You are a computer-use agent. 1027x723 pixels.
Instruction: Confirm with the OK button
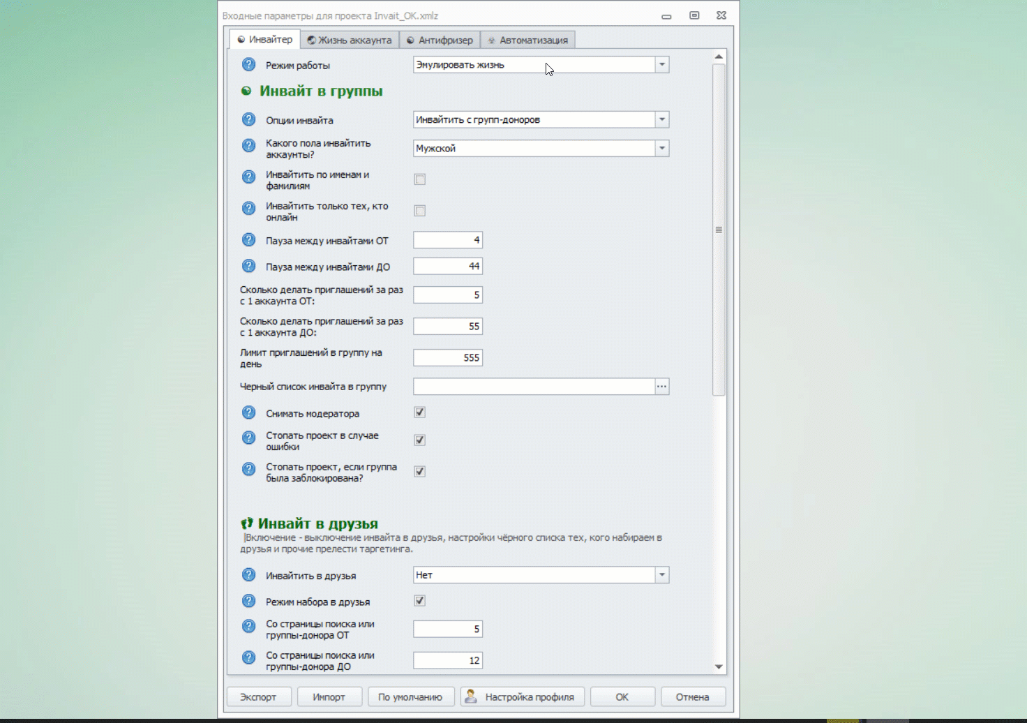point(622,696)
